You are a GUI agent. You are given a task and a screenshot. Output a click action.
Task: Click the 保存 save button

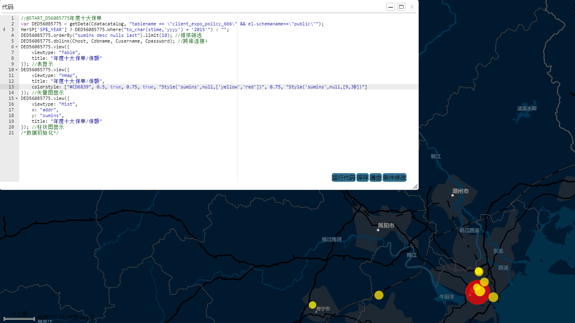click(363, 178)
